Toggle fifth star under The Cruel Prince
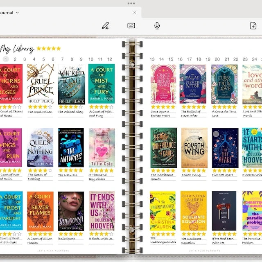This screenshot has width=262, height=262. [x=50, y=107]
